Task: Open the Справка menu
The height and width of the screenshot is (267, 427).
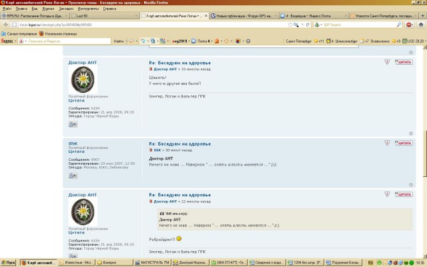Action: click(109, 9)
